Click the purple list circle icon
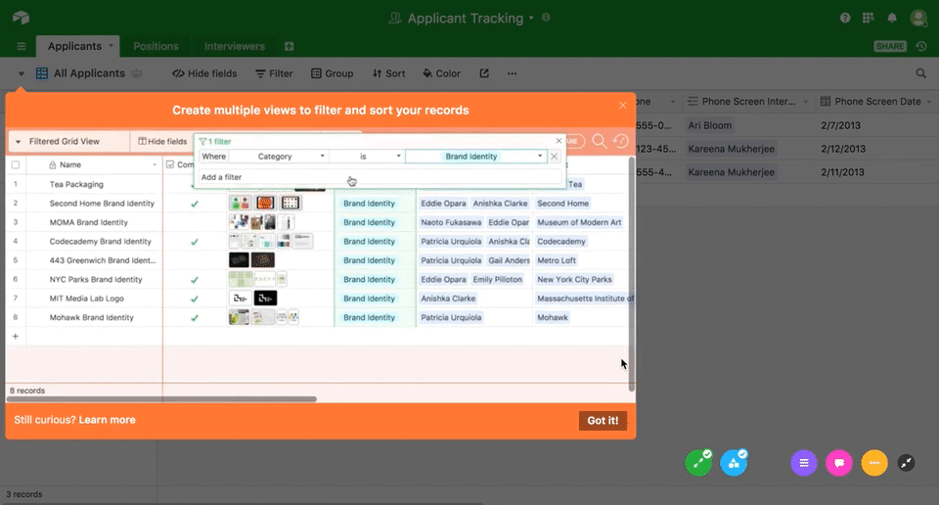939x505 pixels. point(804,463)
